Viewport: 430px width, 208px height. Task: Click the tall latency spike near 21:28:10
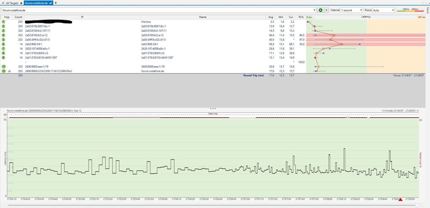pyautogui.click(x=344, y=159)
